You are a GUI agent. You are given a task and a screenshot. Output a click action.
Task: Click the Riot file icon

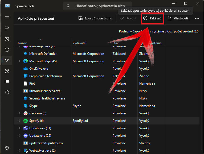tap(26, 84)
